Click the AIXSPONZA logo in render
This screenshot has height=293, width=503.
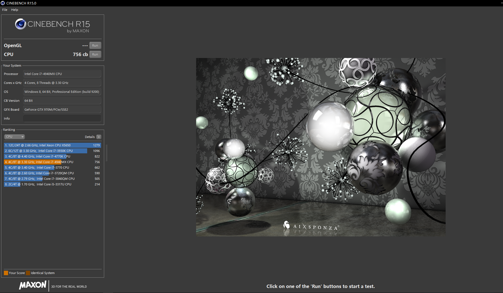(311, 226)
